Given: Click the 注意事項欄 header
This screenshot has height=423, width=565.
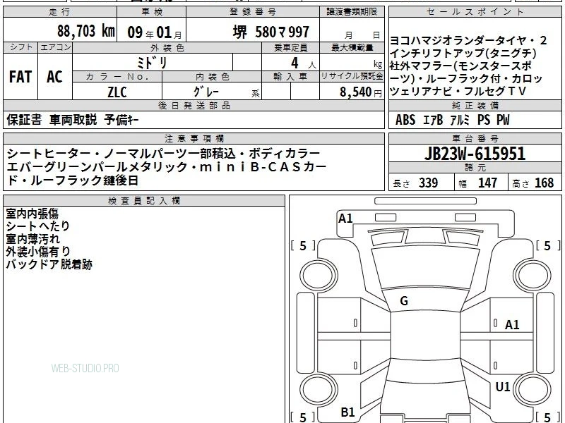Looking at the screenshot, I should coord(194,138).
